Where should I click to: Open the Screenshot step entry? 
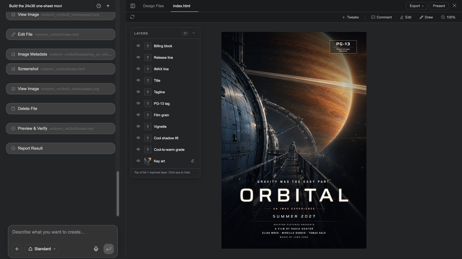(x=61, y=69)
